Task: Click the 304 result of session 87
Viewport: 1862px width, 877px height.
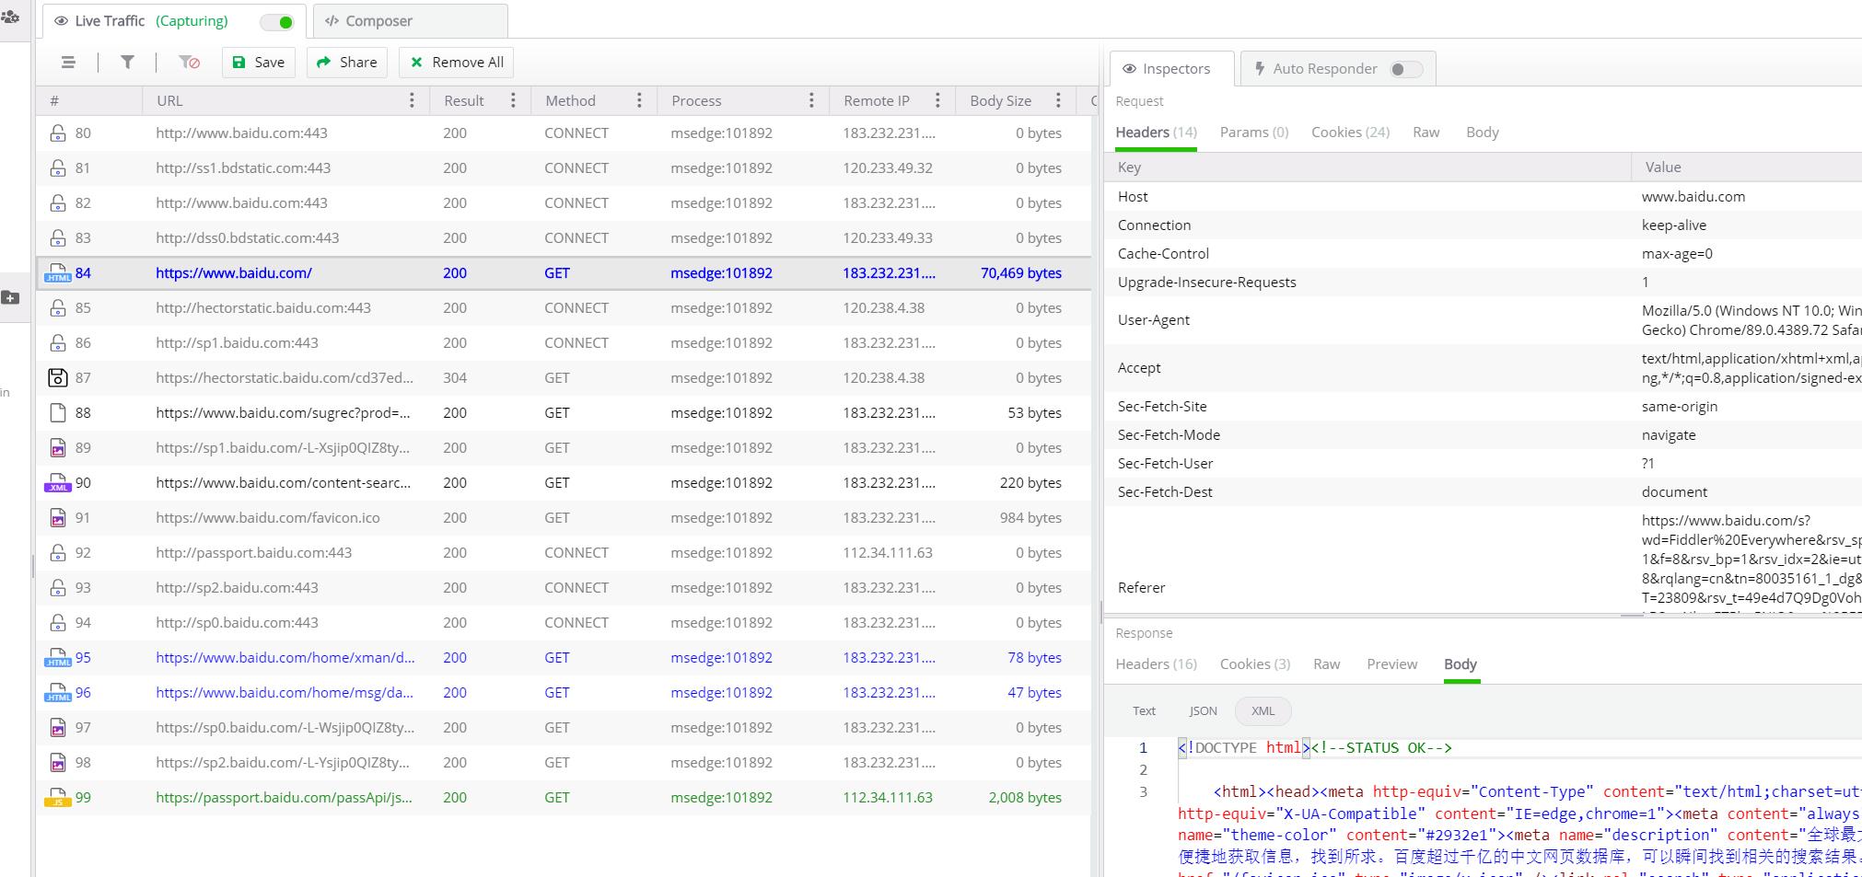Action: click(455, 378)
